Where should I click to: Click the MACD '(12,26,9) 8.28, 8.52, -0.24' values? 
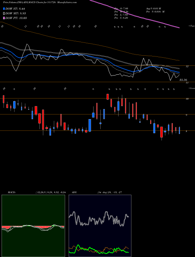(50, 192)
